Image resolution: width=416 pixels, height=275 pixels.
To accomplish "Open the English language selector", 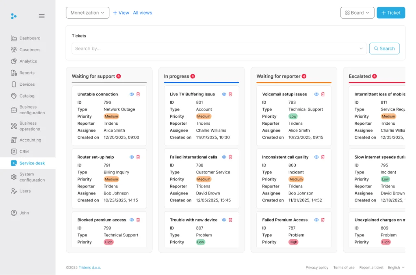I will 396,268.
